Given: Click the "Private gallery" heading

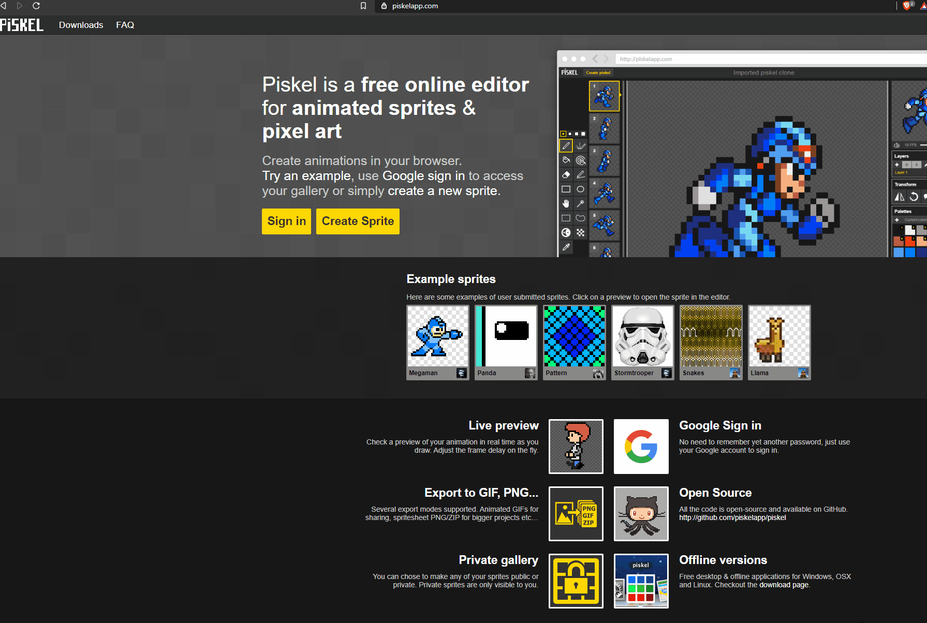Looking at the screenshot, I should click(x=498, y=560).
